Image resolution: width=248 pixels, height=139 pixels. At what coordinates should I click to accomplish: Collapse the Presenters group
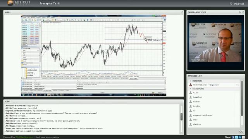pyautogui.click(x=191, y=81)
